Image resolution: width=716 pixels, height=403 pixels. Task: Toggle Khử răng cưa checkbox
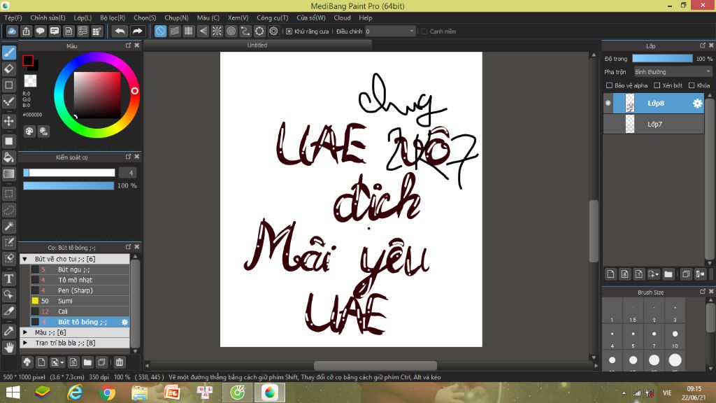point(289,31)
